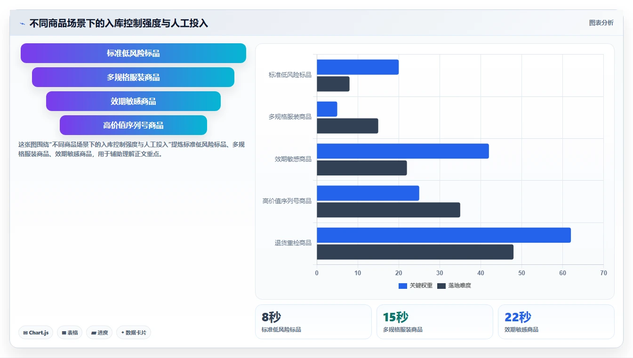
Task: Click the 15秒 data card value
Action: (x=396, y=317)
